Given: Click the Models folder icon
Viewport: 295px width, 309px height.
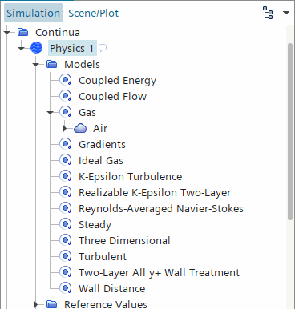Looking at the screenshot, I should [x=52, y=64].
